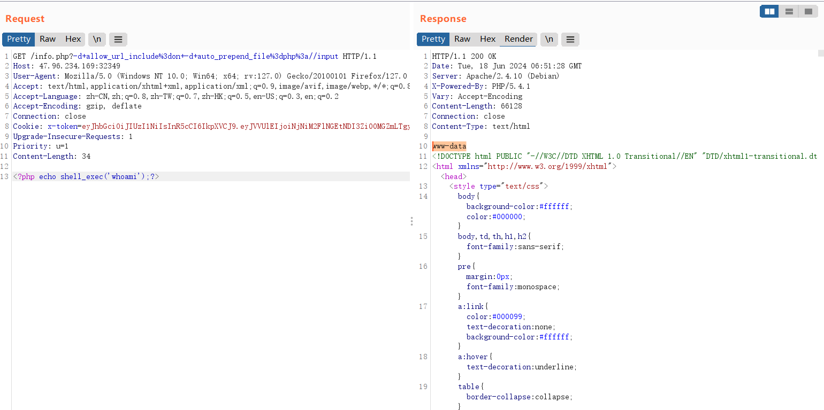Click the highlighted www-data output
Image resolution: width=824 pixels, height=410 pixels.
449,146
